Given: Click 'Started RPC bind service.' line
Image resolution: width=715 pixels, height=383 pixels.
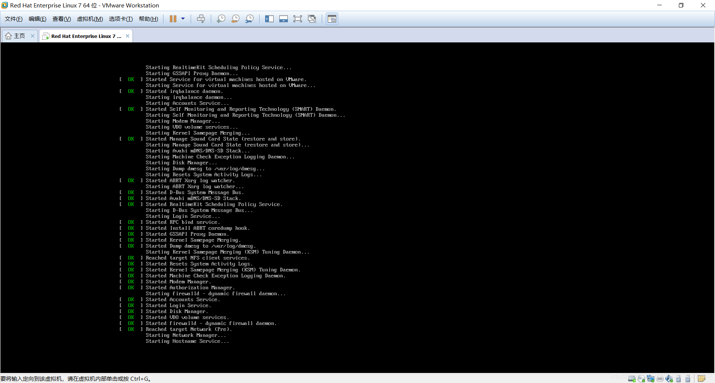Looking at the screenshot, I should coord(183,222).
